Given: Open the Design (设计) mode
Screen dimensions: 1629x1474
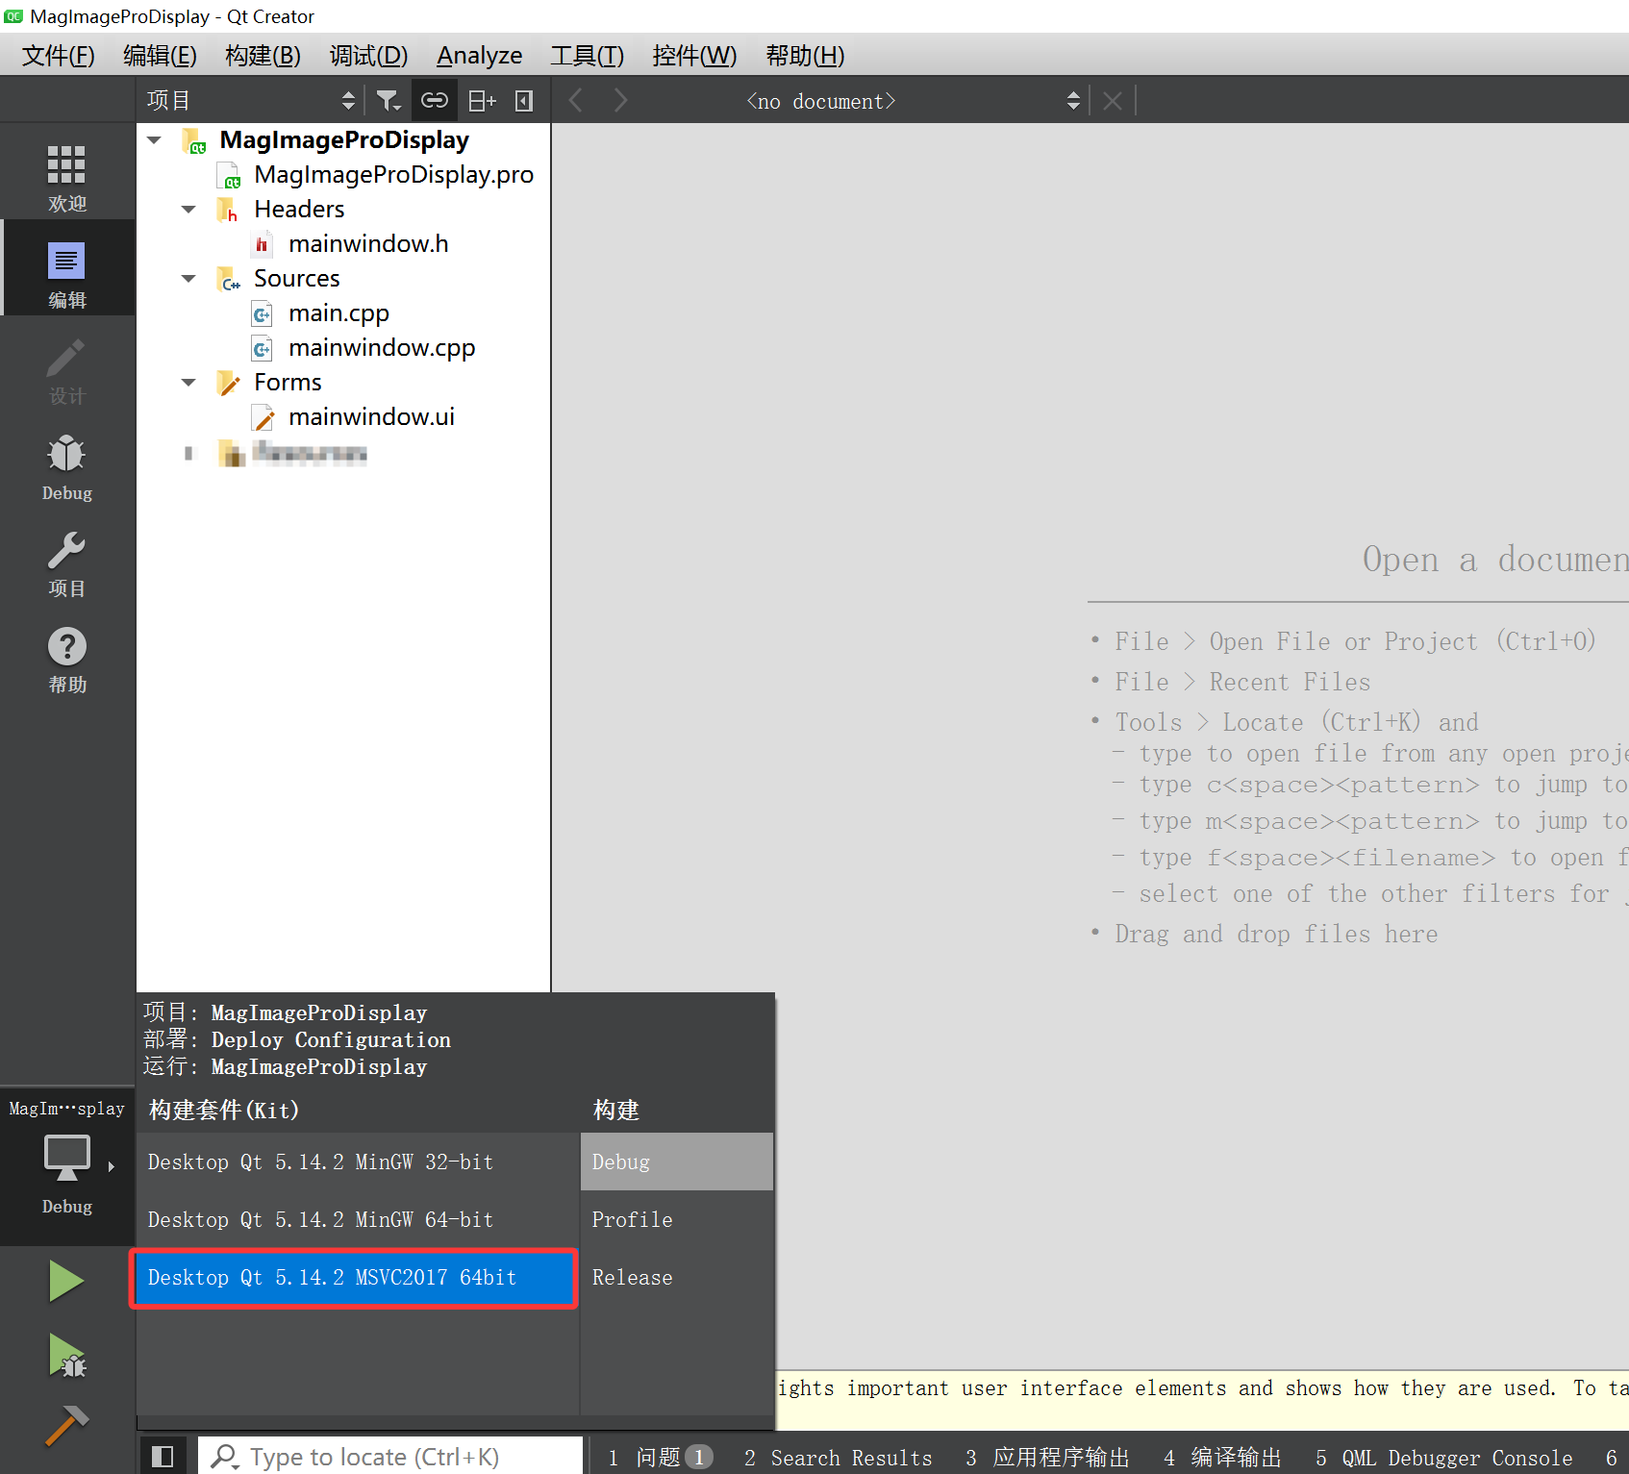Looking at the screenshot, I should coord(67,371).
